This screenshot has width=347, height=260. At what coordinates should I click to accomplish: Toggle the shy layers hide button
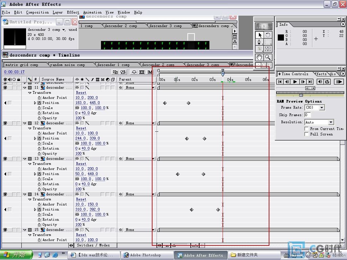coord(134,72)
